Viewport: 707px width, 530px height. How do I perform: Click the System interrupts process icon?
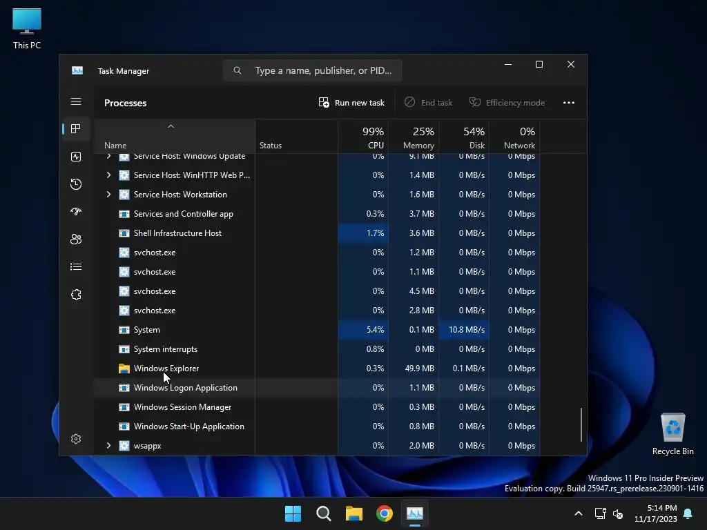coord(124,349)
